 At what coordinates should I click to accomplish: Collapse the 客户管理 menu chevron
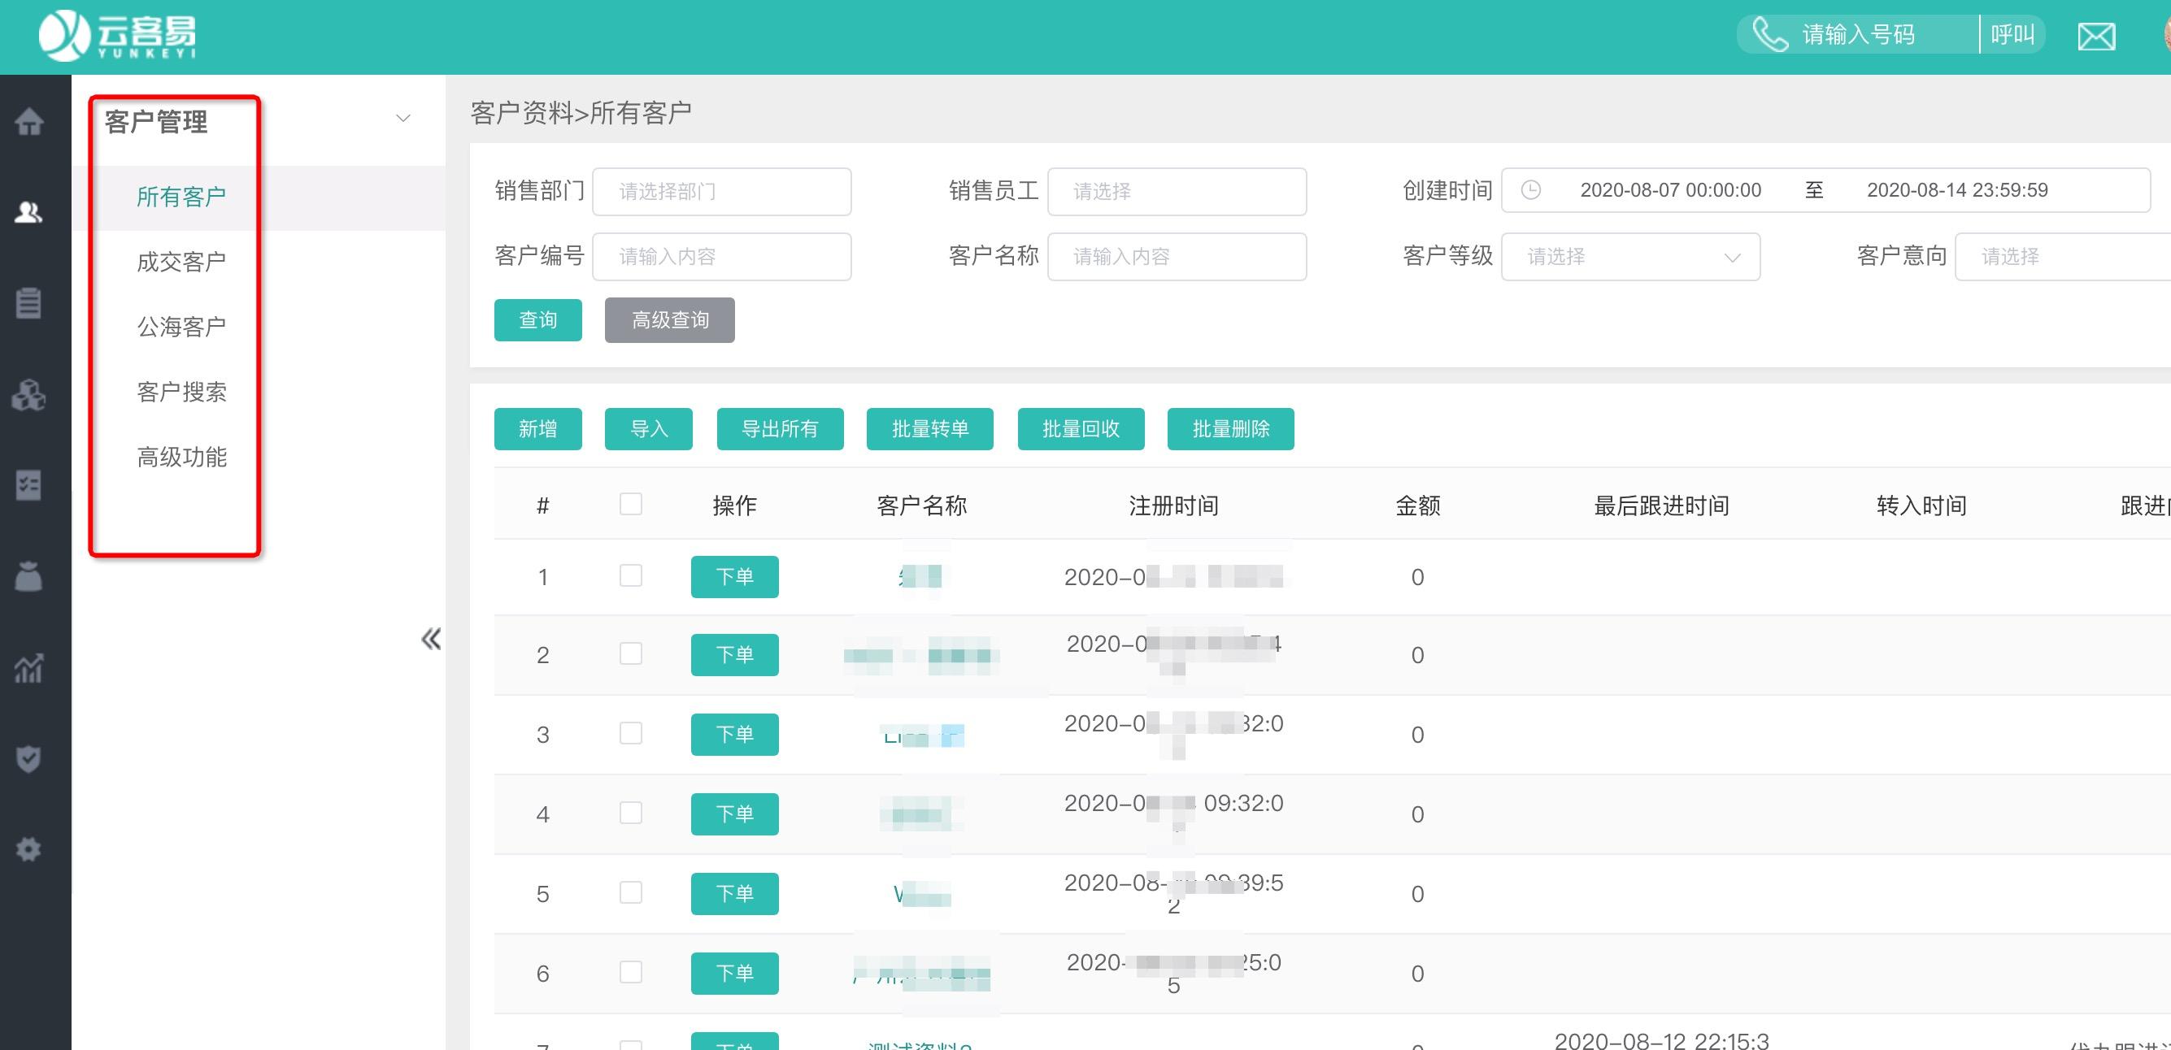pos(402,119)
